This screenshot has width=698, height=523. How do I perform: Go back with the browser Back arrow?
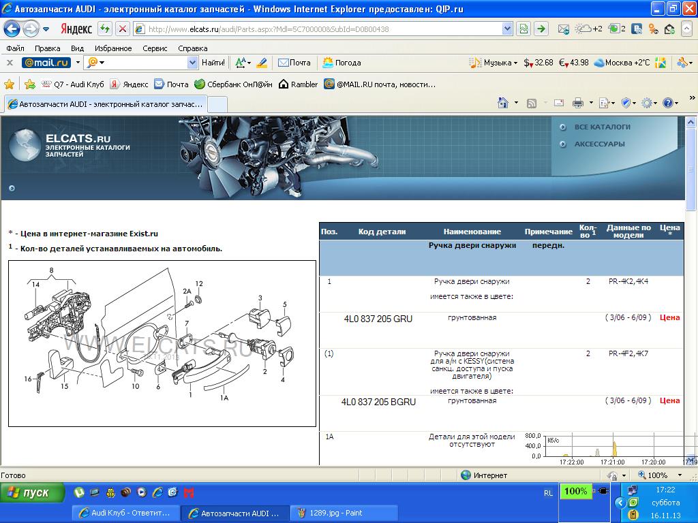[x=12, y=29]
